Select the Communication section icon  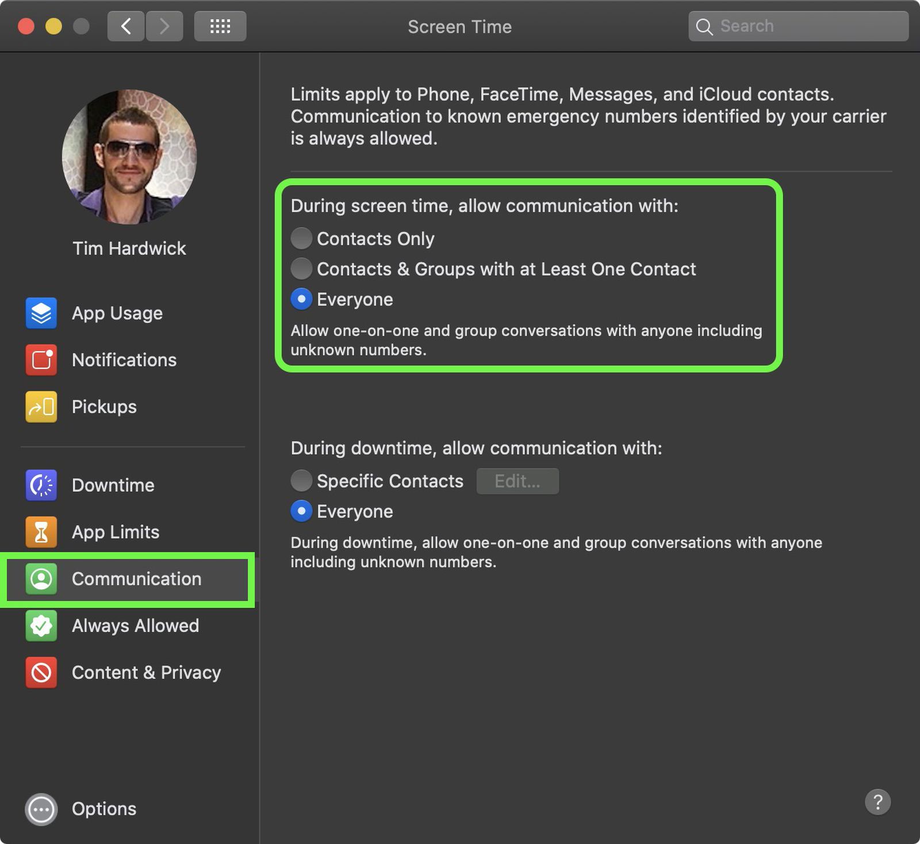point(41,579)
